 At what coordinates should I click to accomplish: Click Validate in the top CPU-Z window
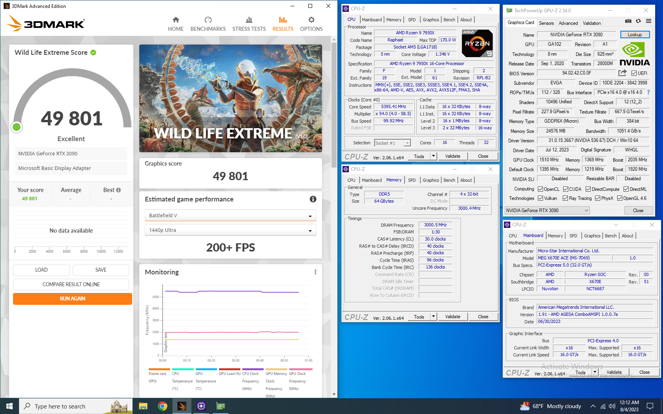click(x=453, y=156)
